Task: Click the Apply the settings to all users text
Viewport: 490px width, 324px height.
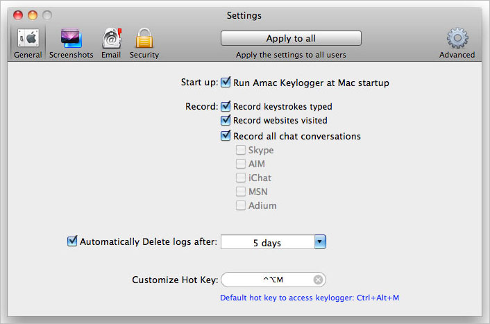Action: tap(291, 55)
